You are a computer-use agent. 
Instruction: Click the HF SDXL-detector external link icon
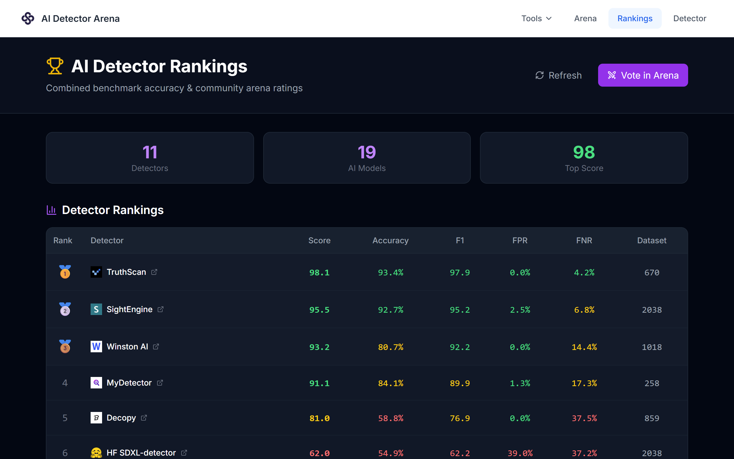184,453
